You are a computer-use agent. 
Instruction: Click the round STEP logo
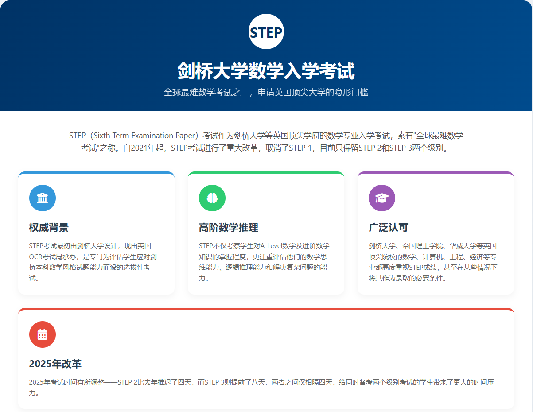[x=266, y=32]
